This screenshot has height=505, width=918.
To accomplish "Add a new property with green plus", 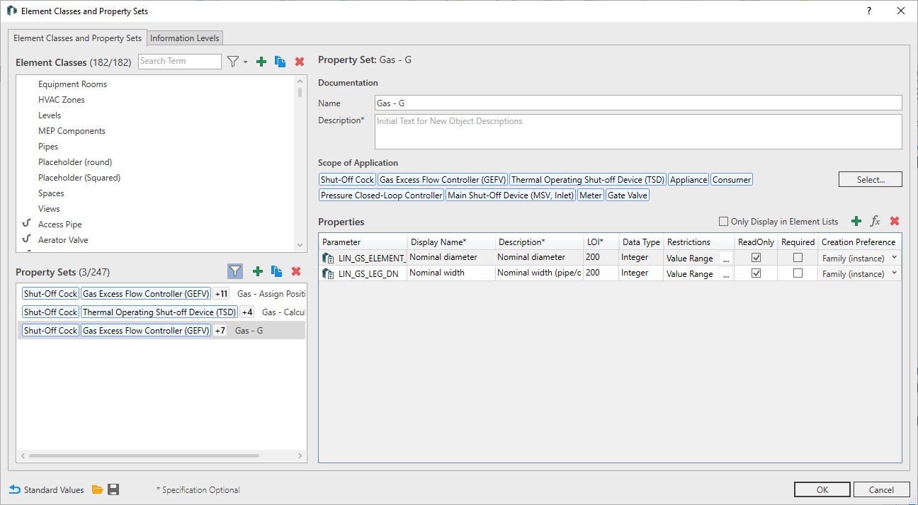I will pyautogui.click(x=856, y=222).
